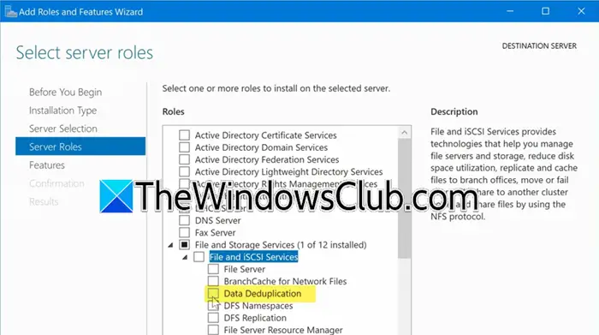Toggle BranchCache for Network Files checkbox
Screen dimensions: 599x335
point(213,282)
